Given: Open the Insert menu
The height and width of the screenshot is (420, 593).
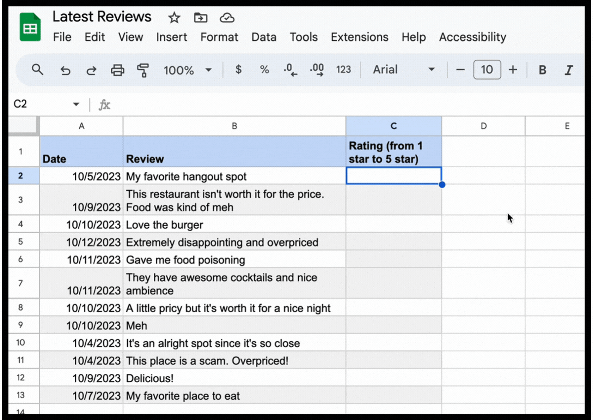Looking at the screenshot, I should 171,37.
